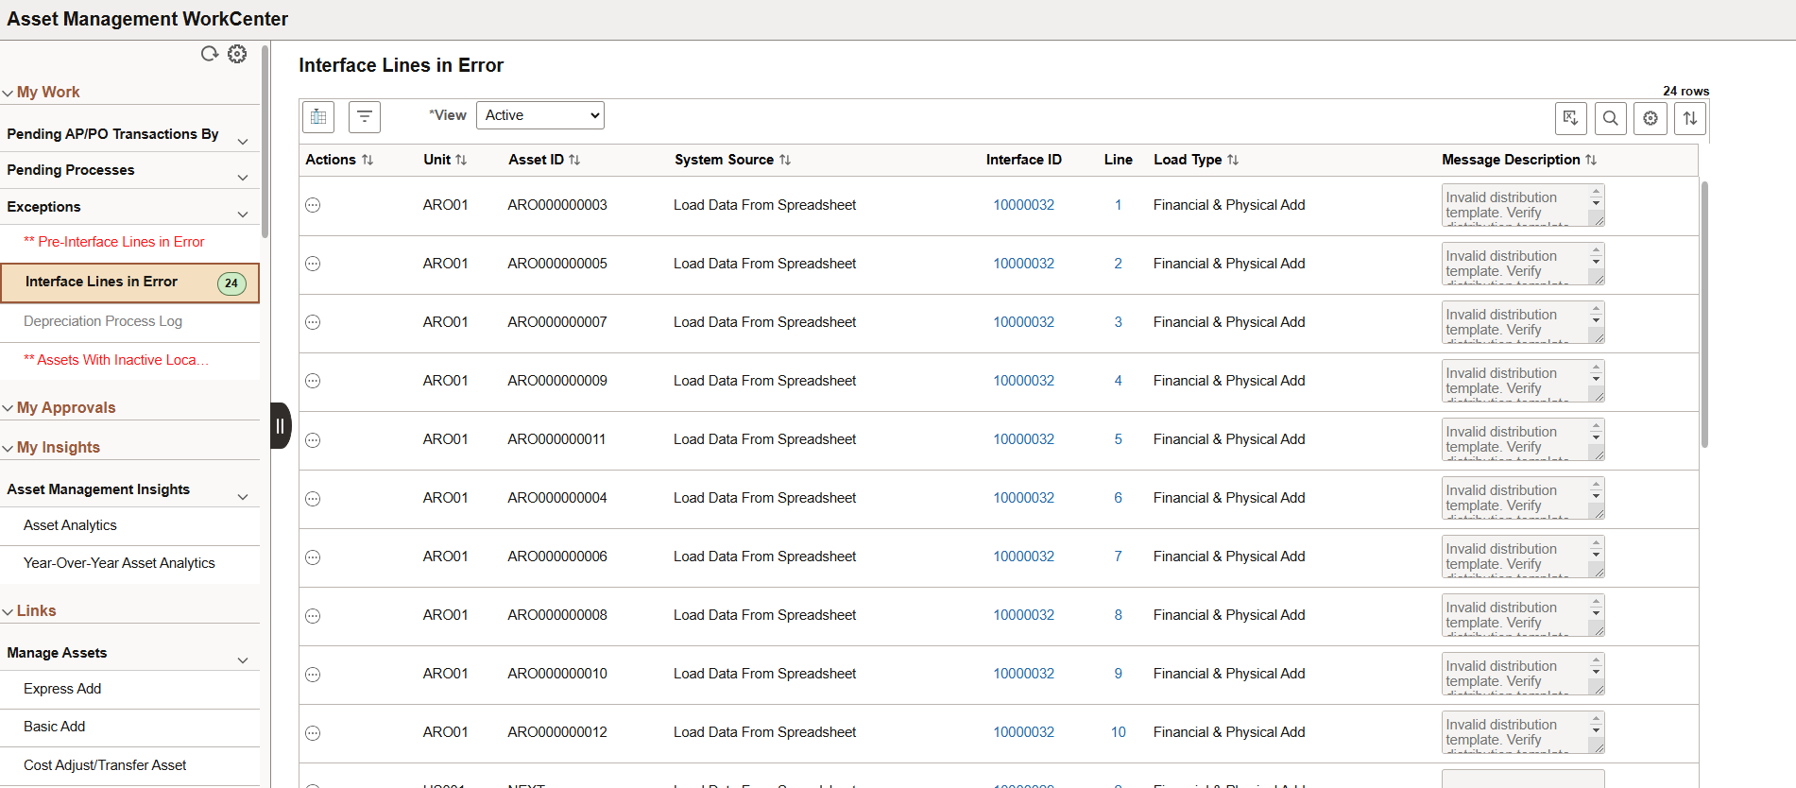1796x788 pixels.
Task: Open actions menu for ARO000000004 row
Action: pos(313,498)
